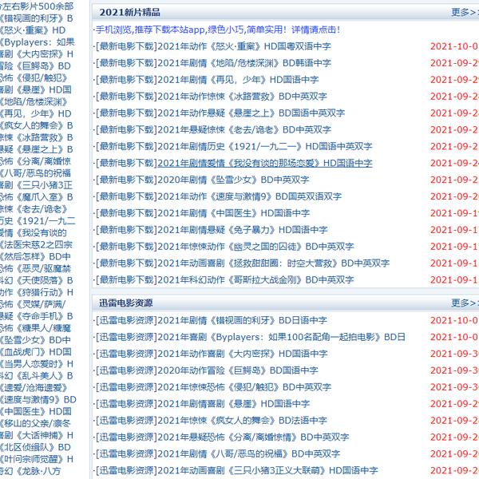Open 《错视画的利牙》 BD日语中字 in 迅雷电影资源 list
Viewport: 479px width, 479px height.
(242, 320)
